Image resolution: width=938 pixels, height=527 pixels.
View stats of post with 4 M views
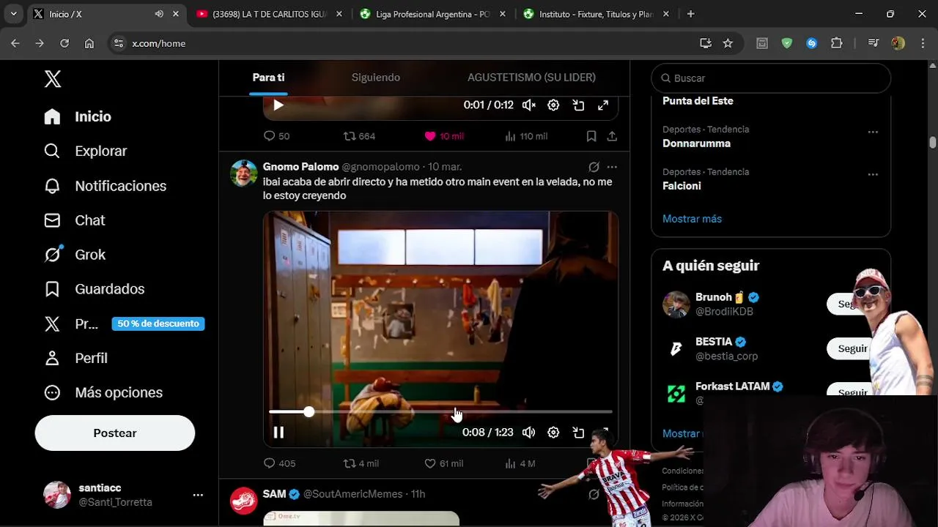coord(520,463)
